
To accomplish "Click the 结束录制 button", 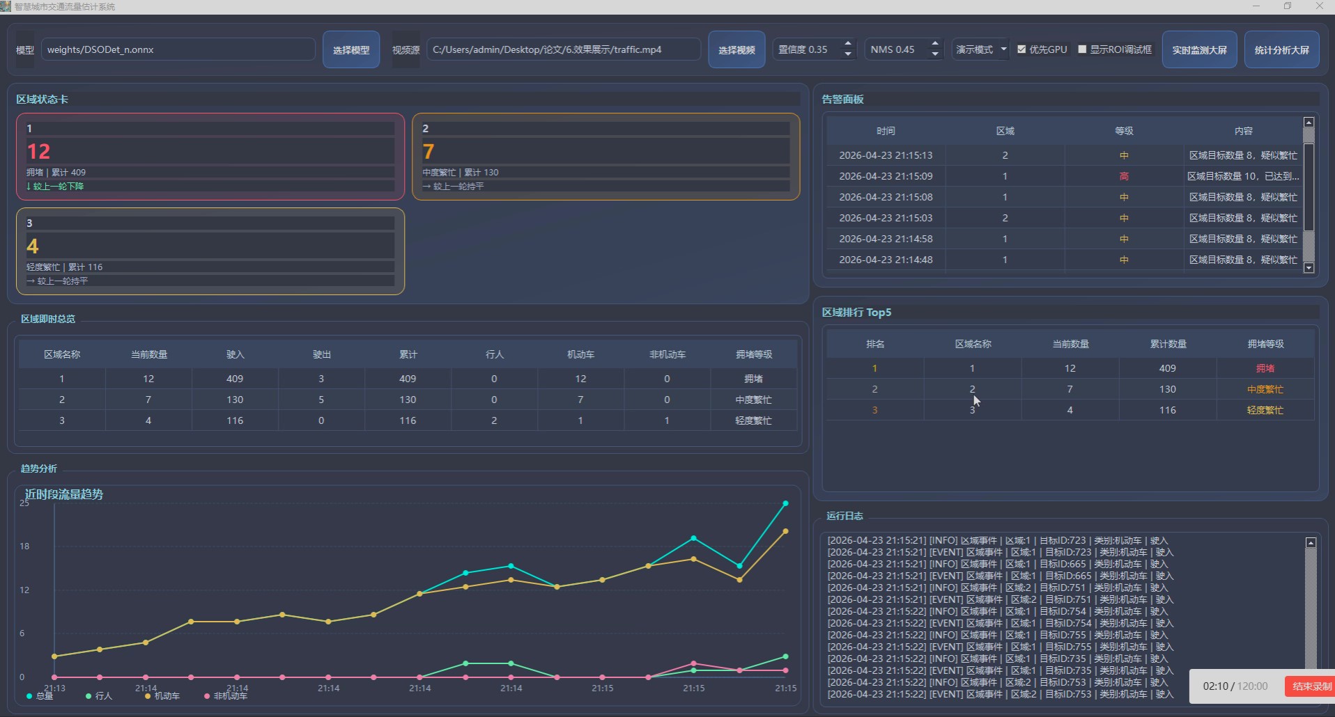I will (x=1311, y=686).
